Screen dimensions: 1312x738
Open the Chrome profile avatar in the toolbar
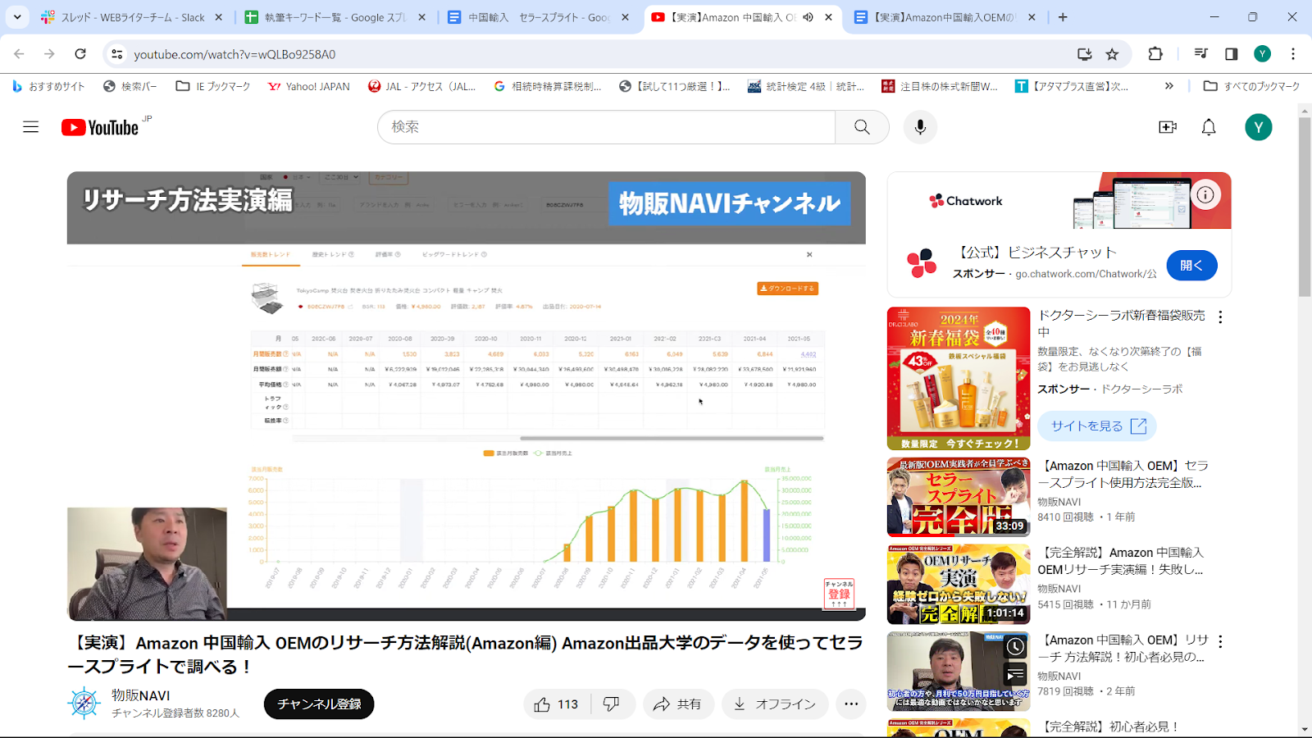[1262, 54]
